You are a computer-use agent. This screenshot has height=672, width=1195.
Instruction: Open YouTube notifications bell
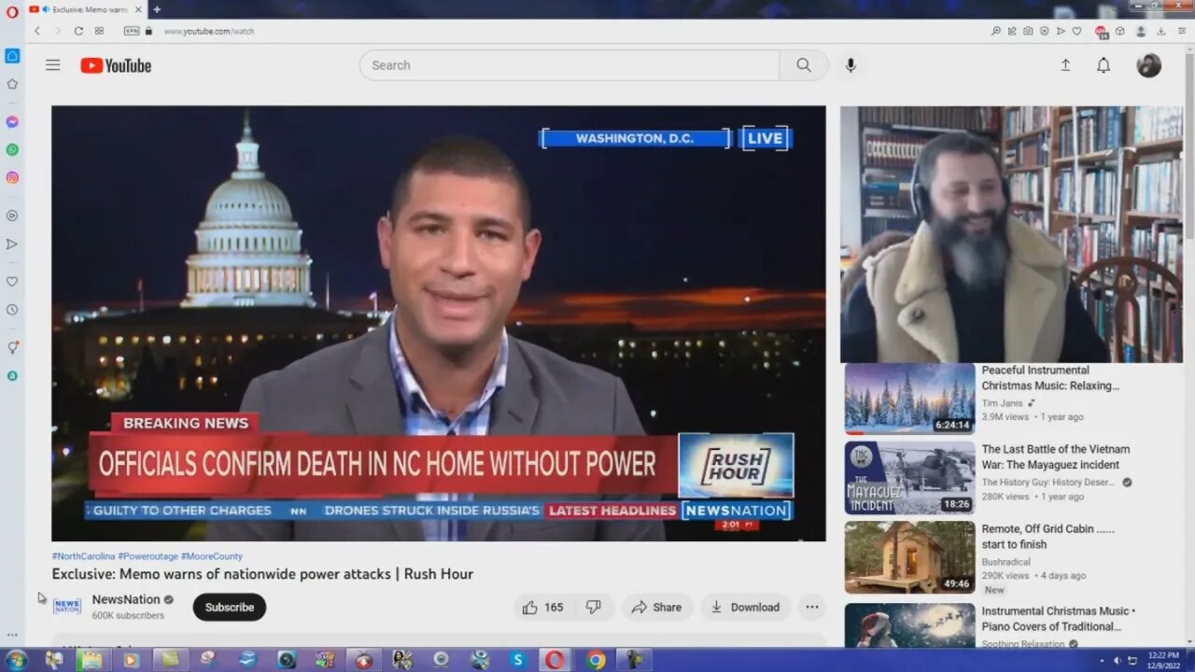pyautogui.click(x=1104, y=65)
